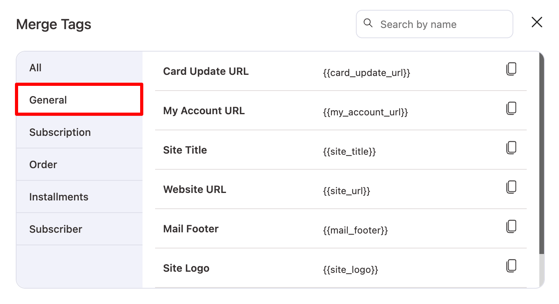
Task: Copy the My Account URL merge tag
Action: point(511,108)
